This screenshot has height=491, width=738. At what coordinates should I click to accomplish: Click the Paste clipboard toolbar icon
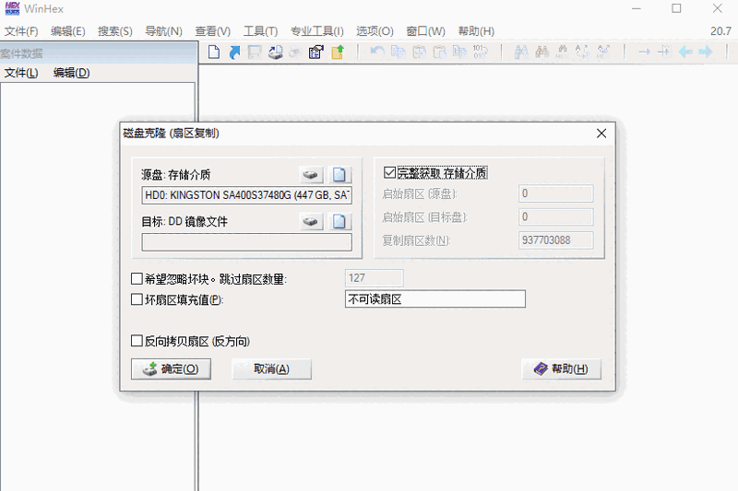419,52
